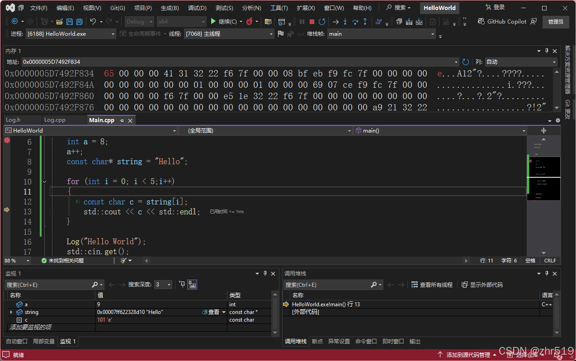Click the 管理员 button
The image size is (576, 361).
[556, 21]
